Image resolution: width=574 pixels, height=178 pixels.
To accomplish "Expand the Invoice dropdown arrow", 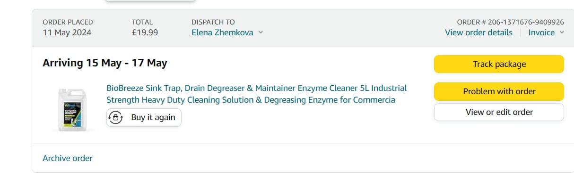I will coord(562,32).
